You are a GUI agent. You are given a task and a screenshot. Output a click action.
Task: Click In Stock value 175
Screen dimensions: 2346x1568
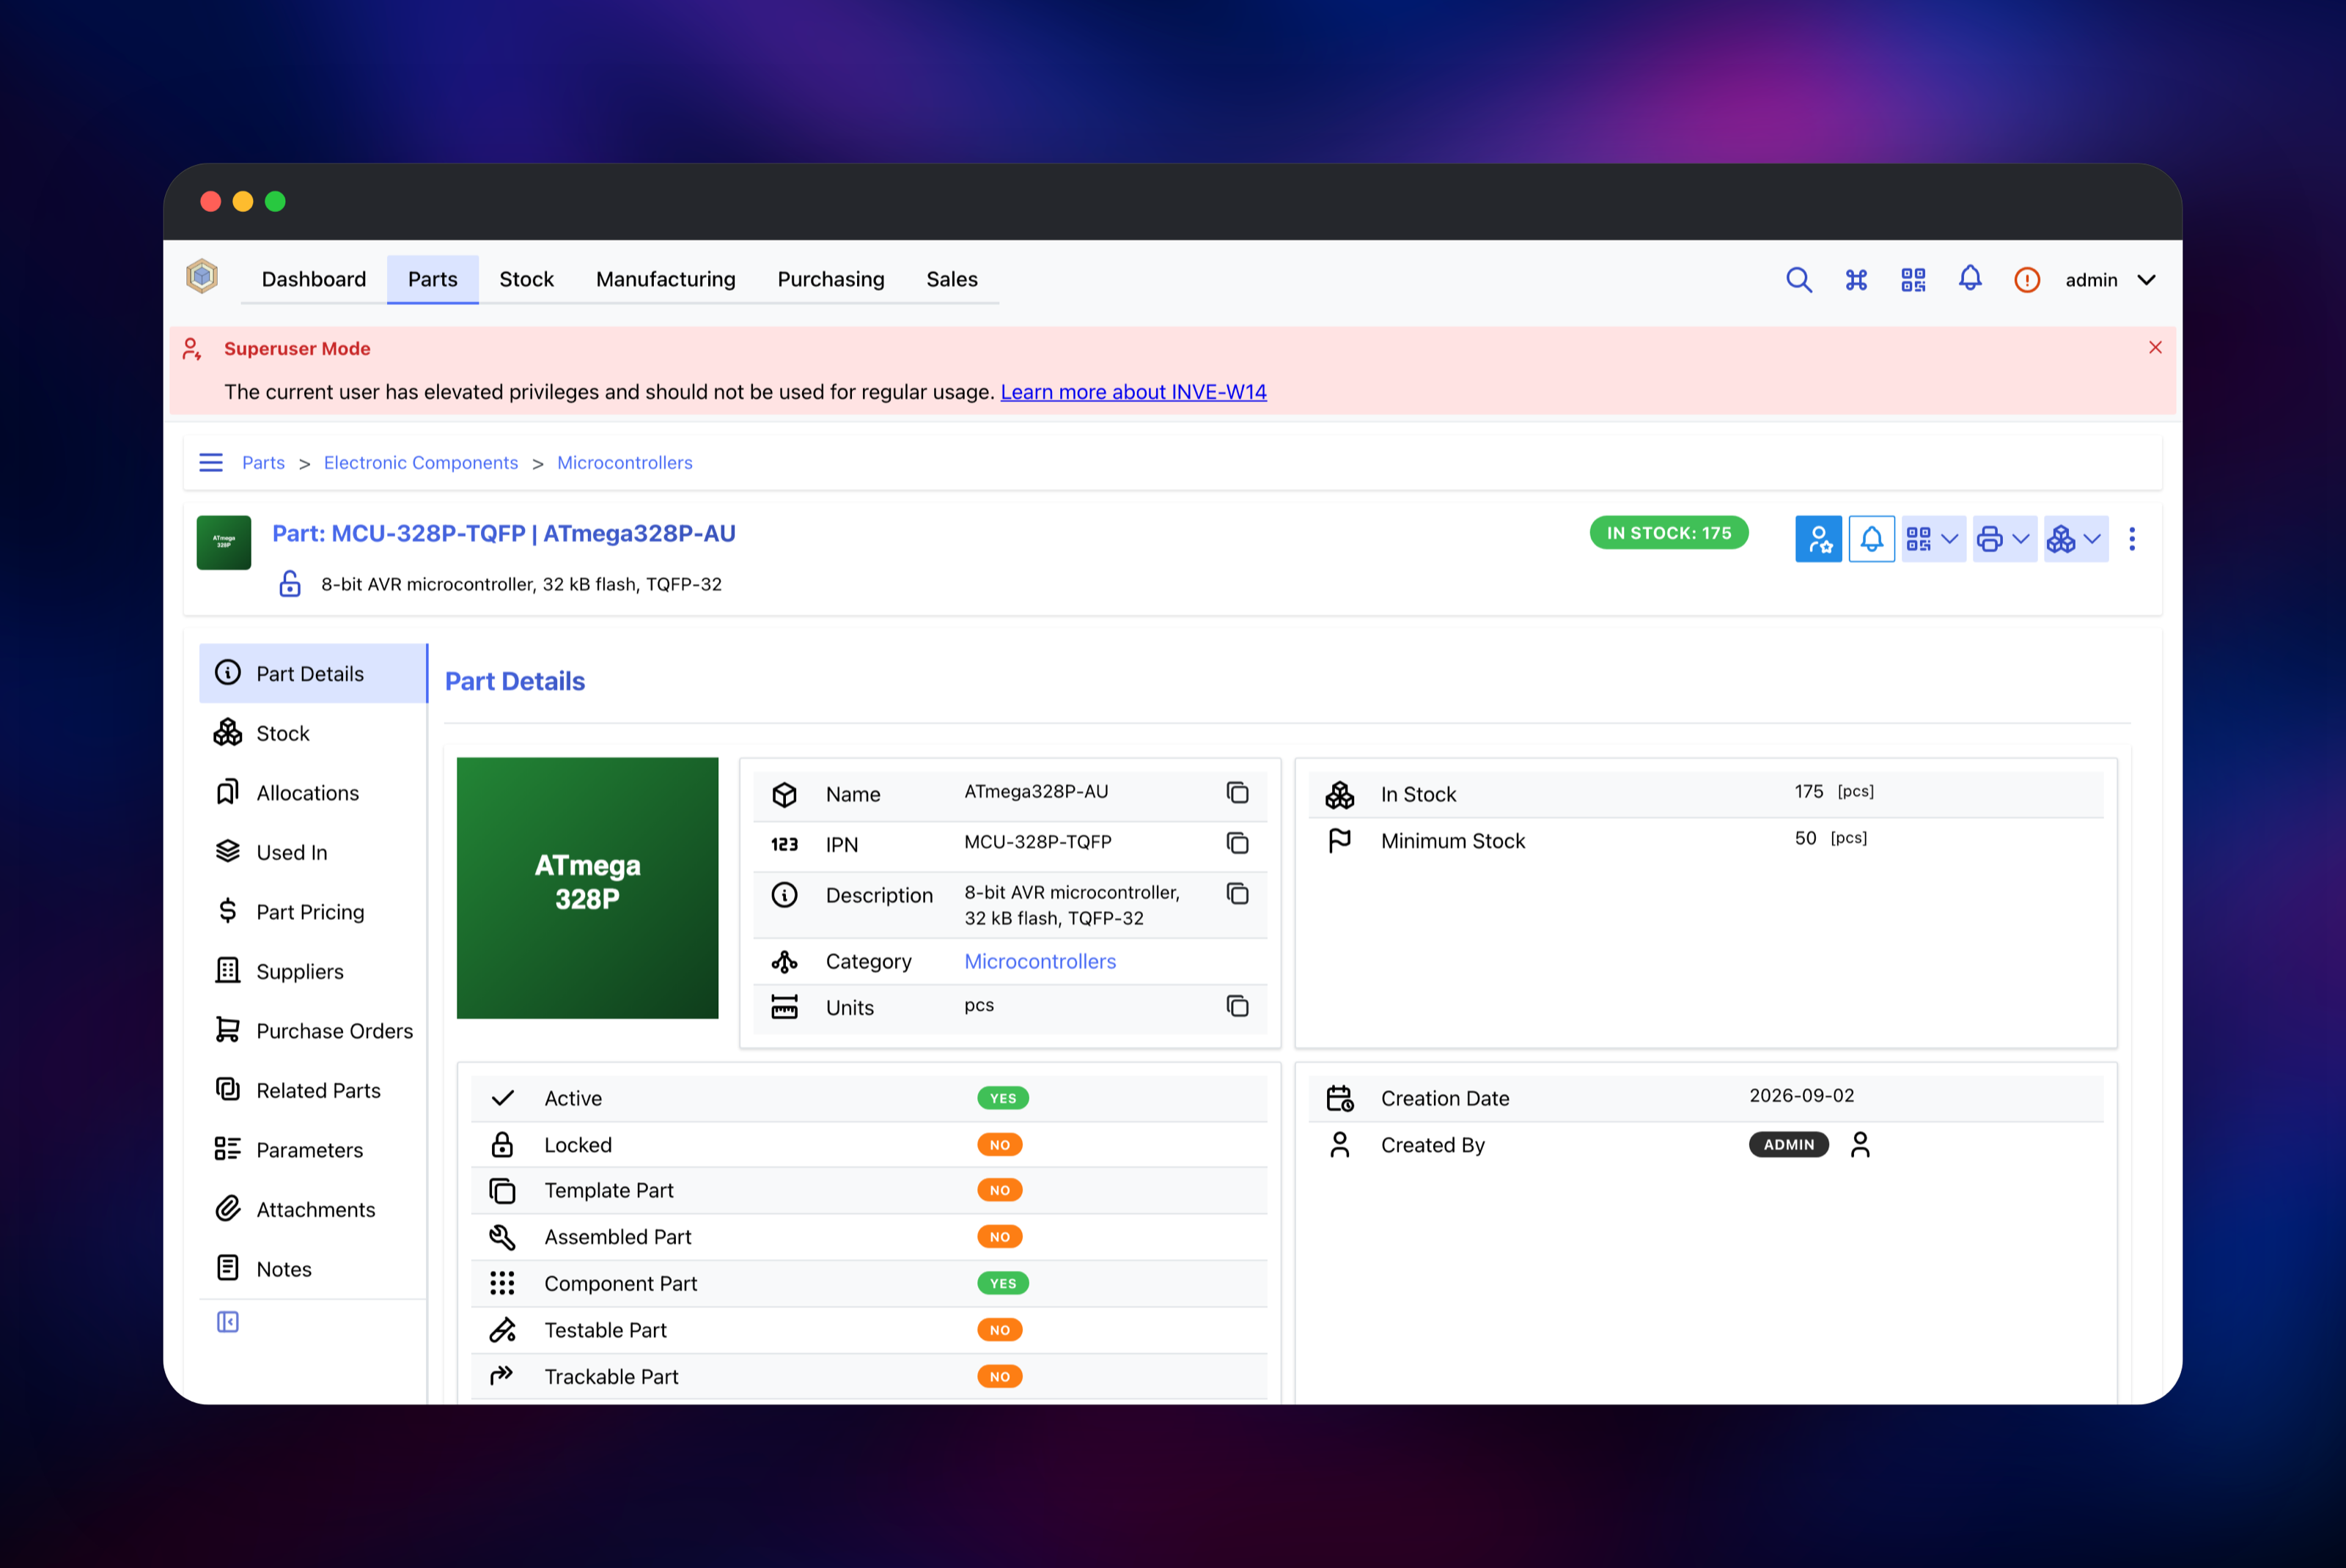pyautogui.click(x=1809, y=791)
